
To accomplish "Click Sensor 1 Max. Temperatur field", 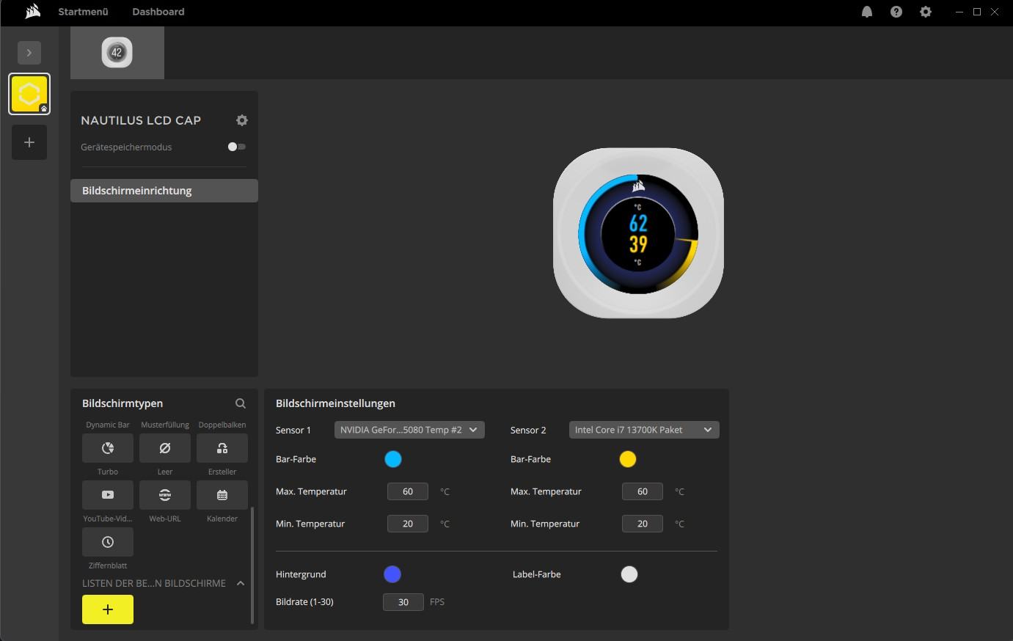I will click(408, 491).
